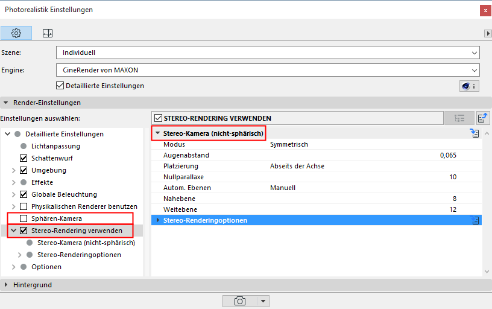Collapse the Stereo-Rendering verwenden tree node
Image resolution: width=492 pixels, height=309 pixels.
tap(13, 231)
